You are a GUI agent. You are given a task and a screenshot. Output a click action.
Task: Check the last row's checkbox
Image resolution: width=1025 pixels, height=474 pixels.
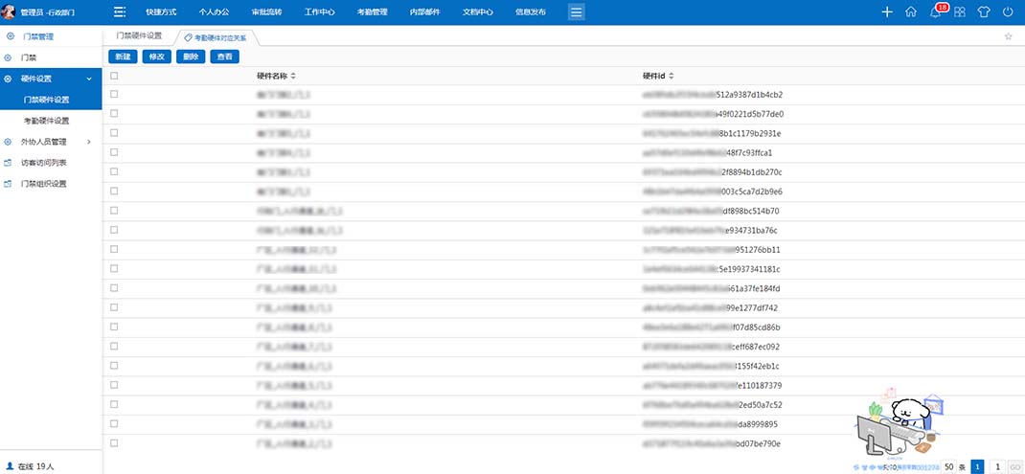(x=114, y=443)
